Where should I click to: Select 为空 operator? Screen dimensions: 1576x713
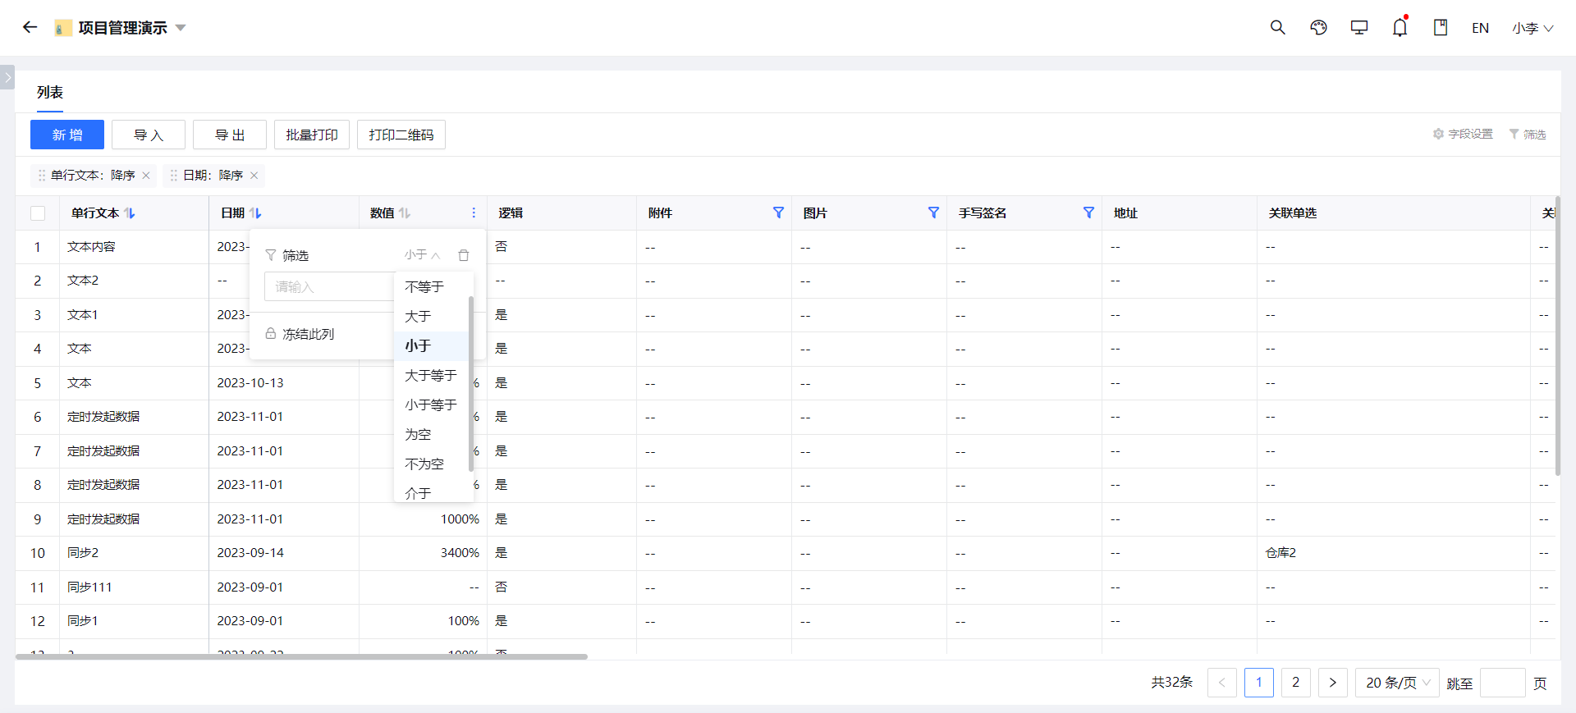(431, 434)
